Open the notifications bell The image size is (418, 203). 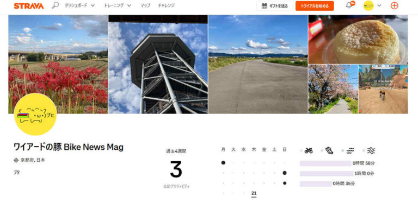[349, 5]
